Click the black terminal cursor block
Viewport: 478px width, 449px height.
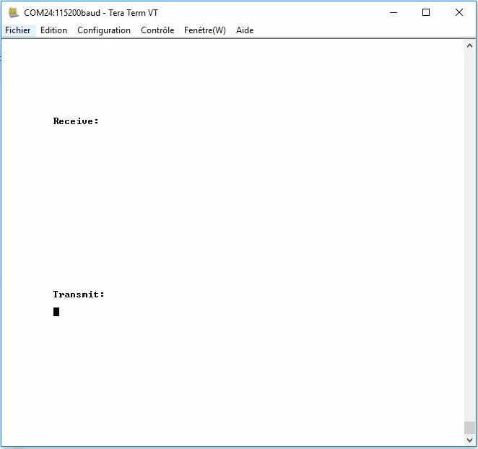pos(56,312)
